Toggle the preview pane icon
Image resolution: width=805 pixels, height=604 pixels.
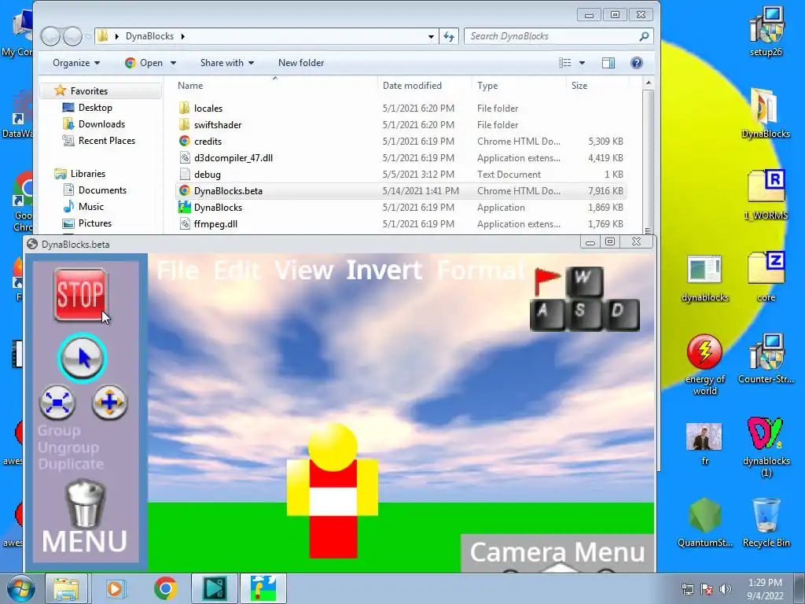[608, 63]
